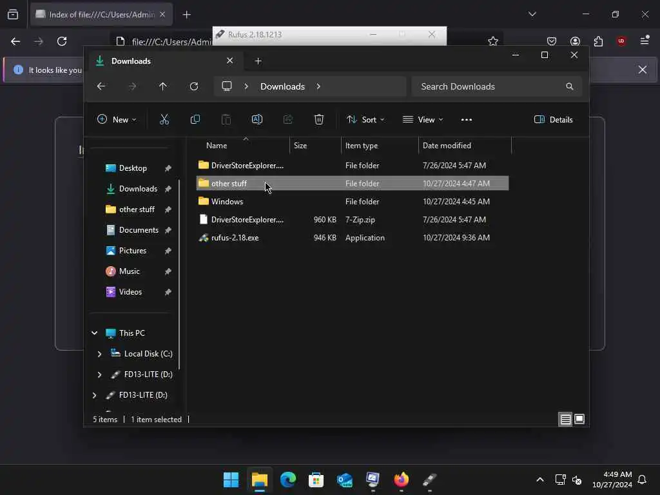Select the DriverStoreExplorer file folder row

[x=353, y=166]
